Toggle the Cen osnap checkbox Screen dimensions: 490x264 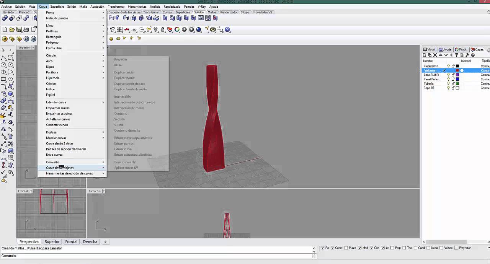[x=371, y=248]
